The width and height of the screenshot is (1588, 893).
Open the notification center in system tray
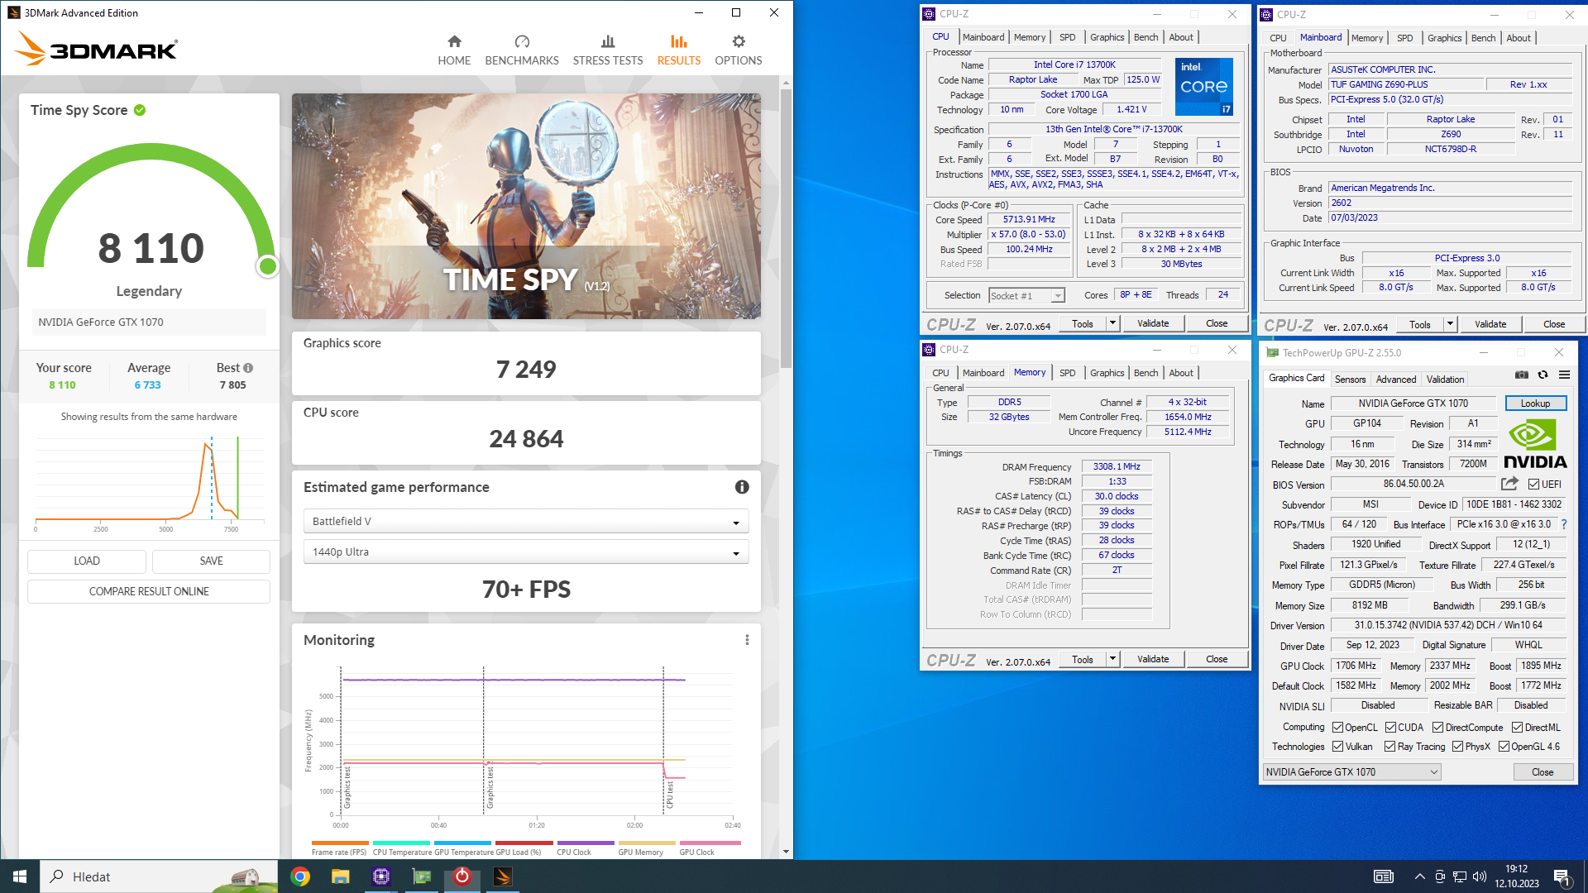(x=1562, y=876)
